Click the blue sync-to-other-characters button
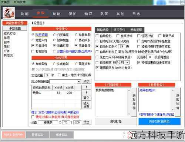 click(x=159, y=122)
